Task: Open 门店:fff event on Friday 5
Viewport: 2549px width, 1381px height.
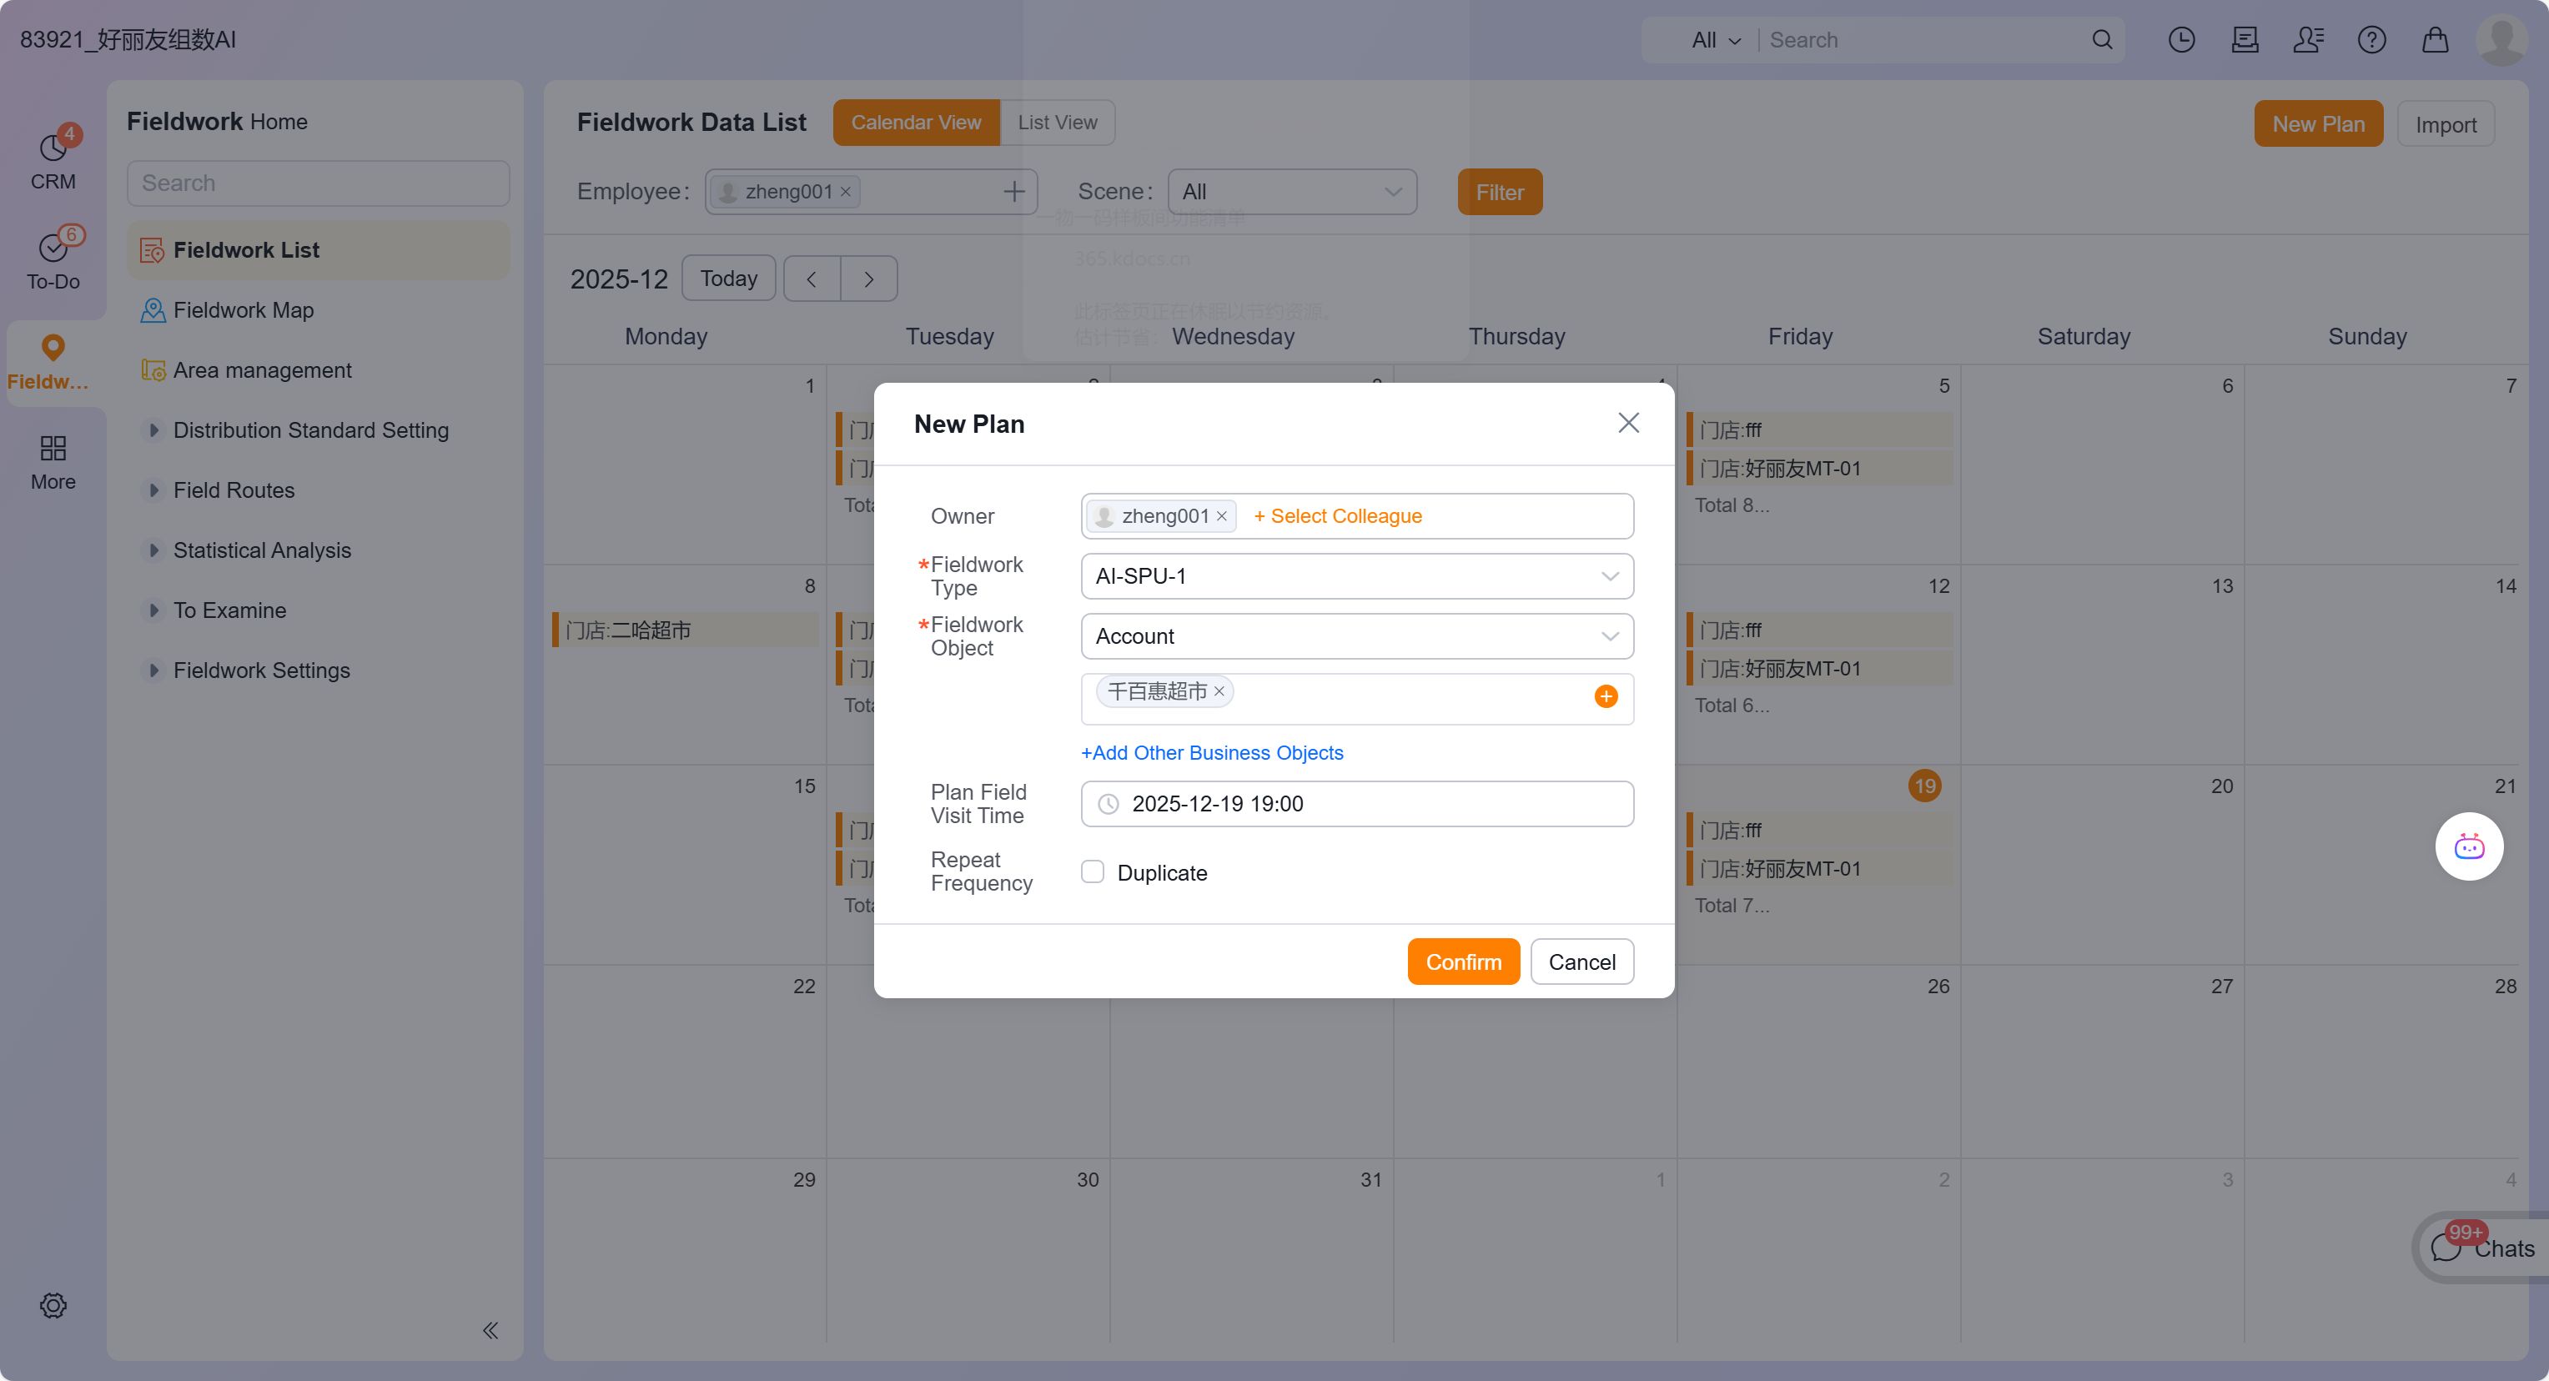Action: [1818, 430]
